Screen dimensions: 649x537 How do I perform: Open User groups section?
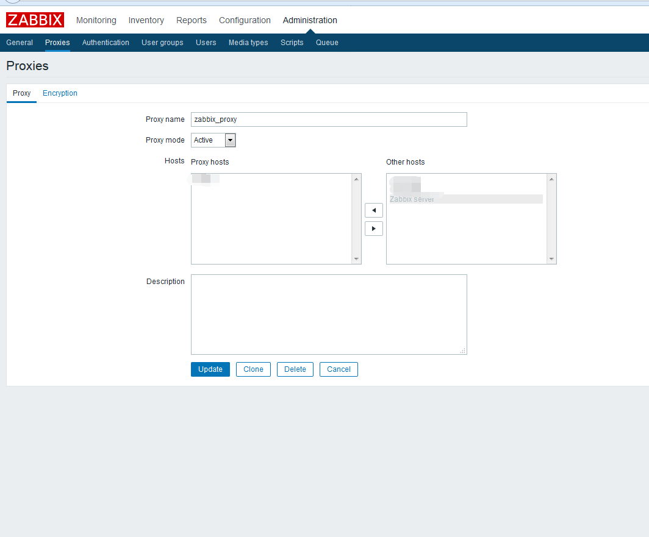162,43
